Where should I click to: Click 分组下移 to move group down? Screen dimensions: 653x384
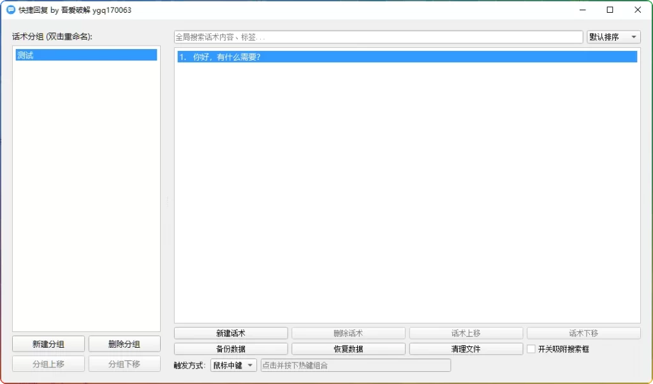pyautogui.click(x=124, y=363)
